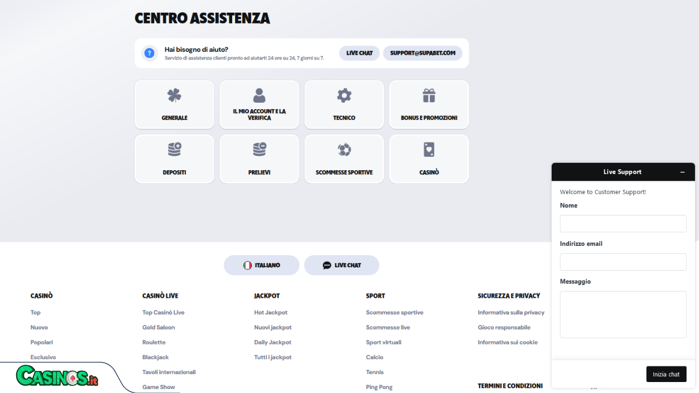Image resolution: width=699 pixels, height=393 pixels.
Task: Open the Esclusivo footer link
Action: (x=43, y=357)
